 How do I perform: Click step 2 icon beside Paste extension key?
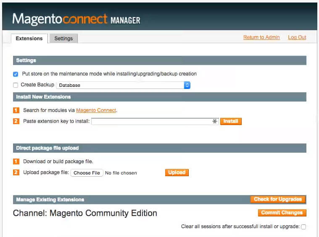16,121
